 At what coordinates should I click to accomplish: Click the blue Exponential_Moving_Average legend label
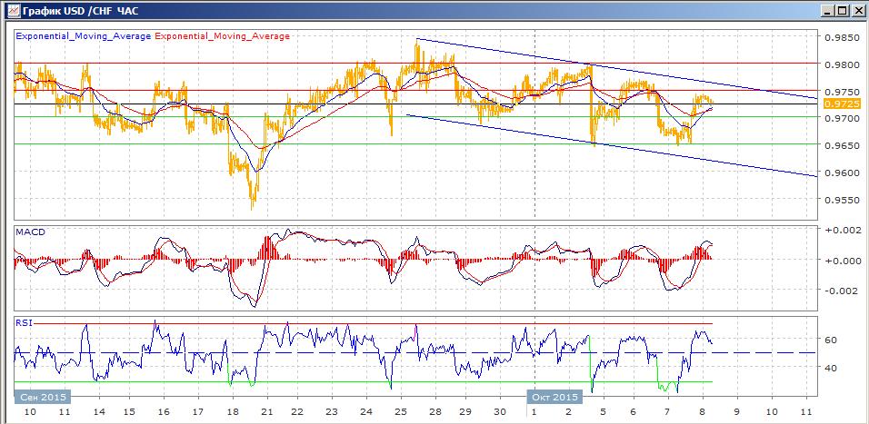[x=83, y=36]
